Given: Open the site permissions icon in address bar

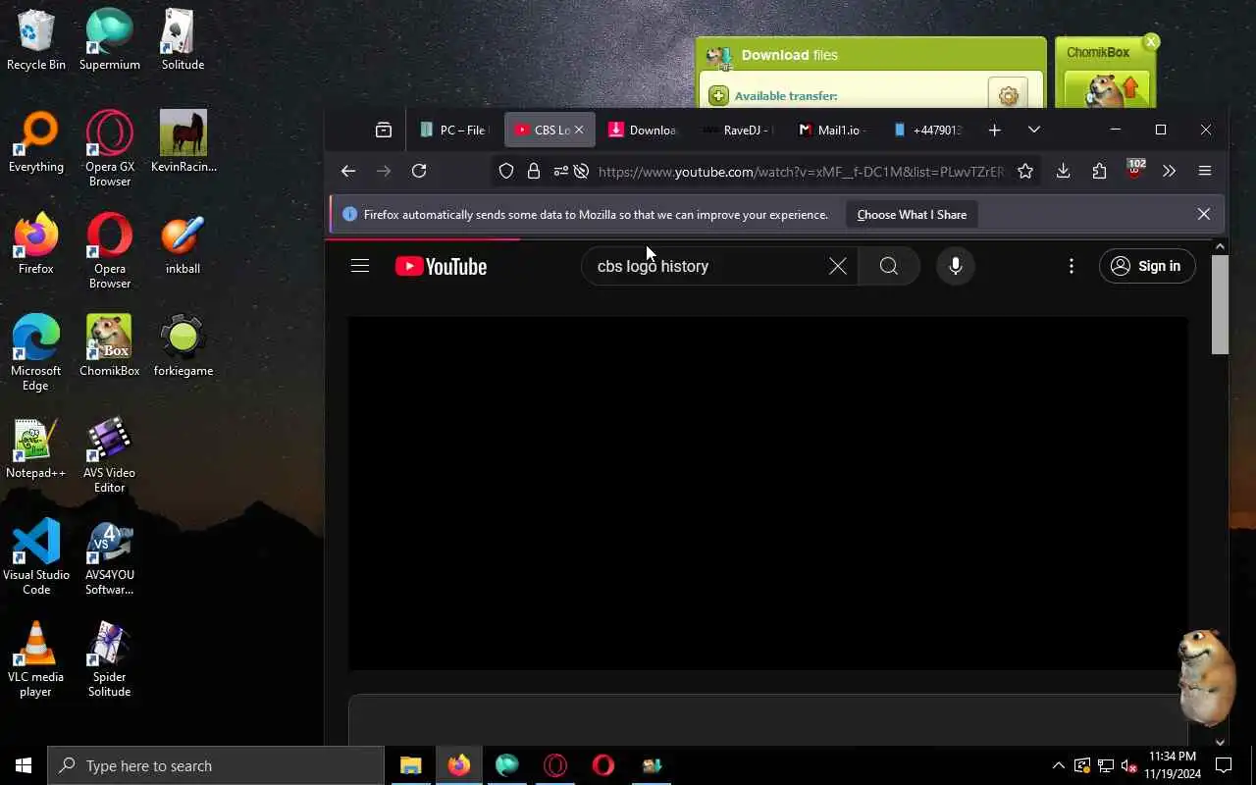Looking at the screenshot, I should click(x=560, y=171).
